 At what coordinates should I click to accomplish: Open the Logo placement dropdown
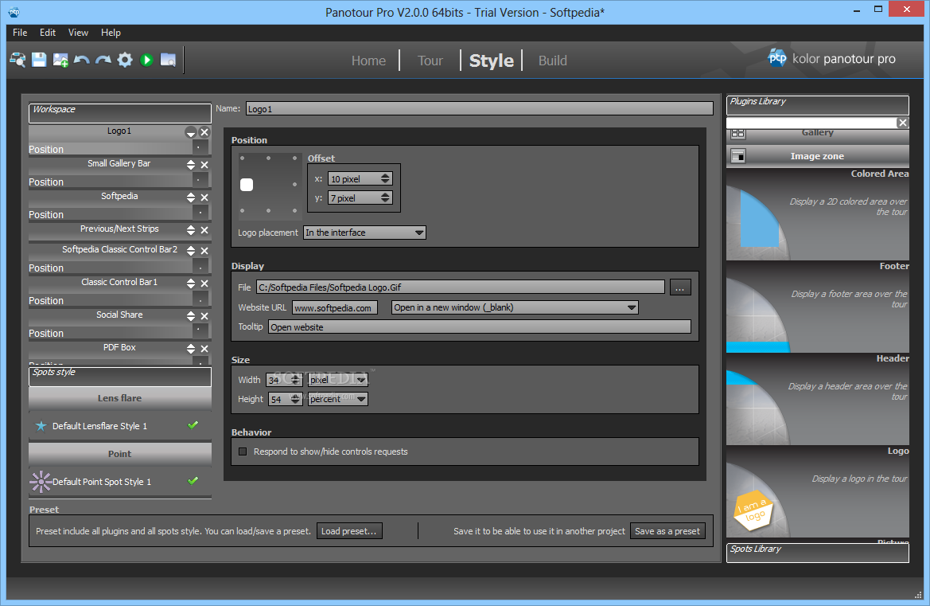(x=364, y=233)
